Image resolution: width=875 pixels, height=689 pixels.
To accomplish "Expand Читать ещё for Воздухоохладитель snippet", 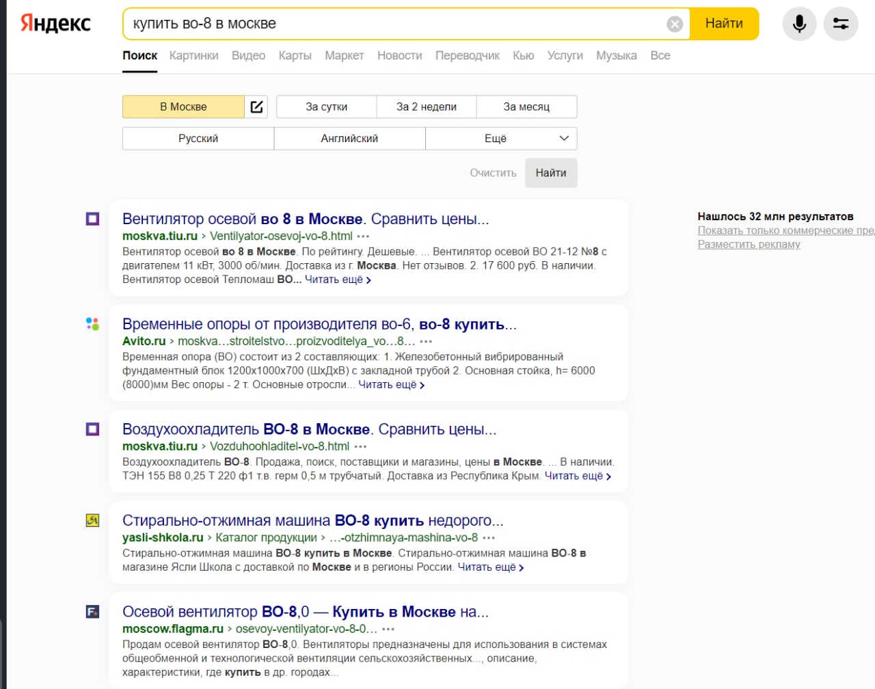I will coord(578,476).
